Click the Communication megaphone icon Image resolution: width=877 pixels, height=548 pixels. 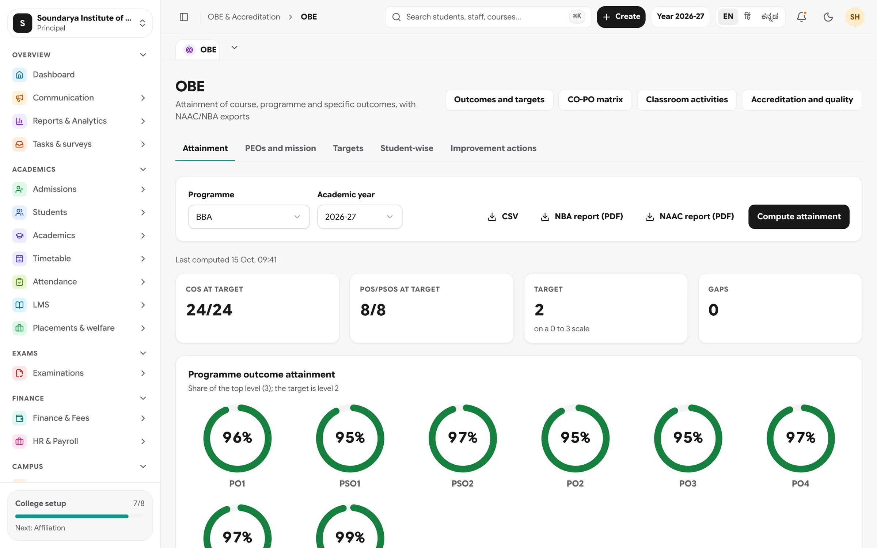19,98
